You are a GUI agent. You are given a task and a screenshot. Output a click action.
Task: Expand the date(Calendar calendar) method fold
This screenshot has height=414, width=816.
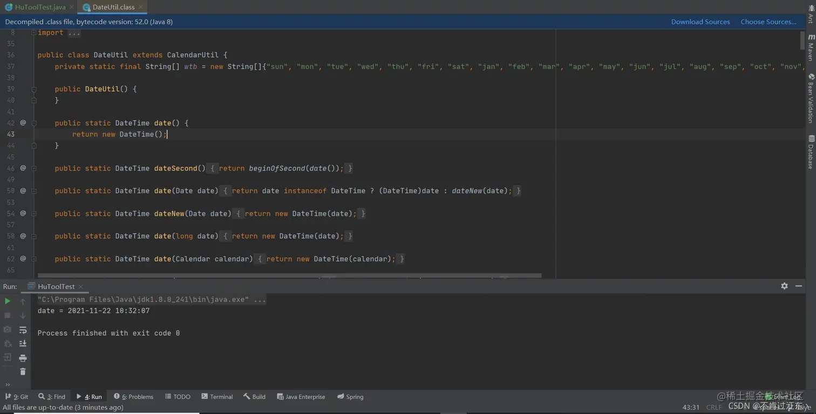tap(33, 259)
